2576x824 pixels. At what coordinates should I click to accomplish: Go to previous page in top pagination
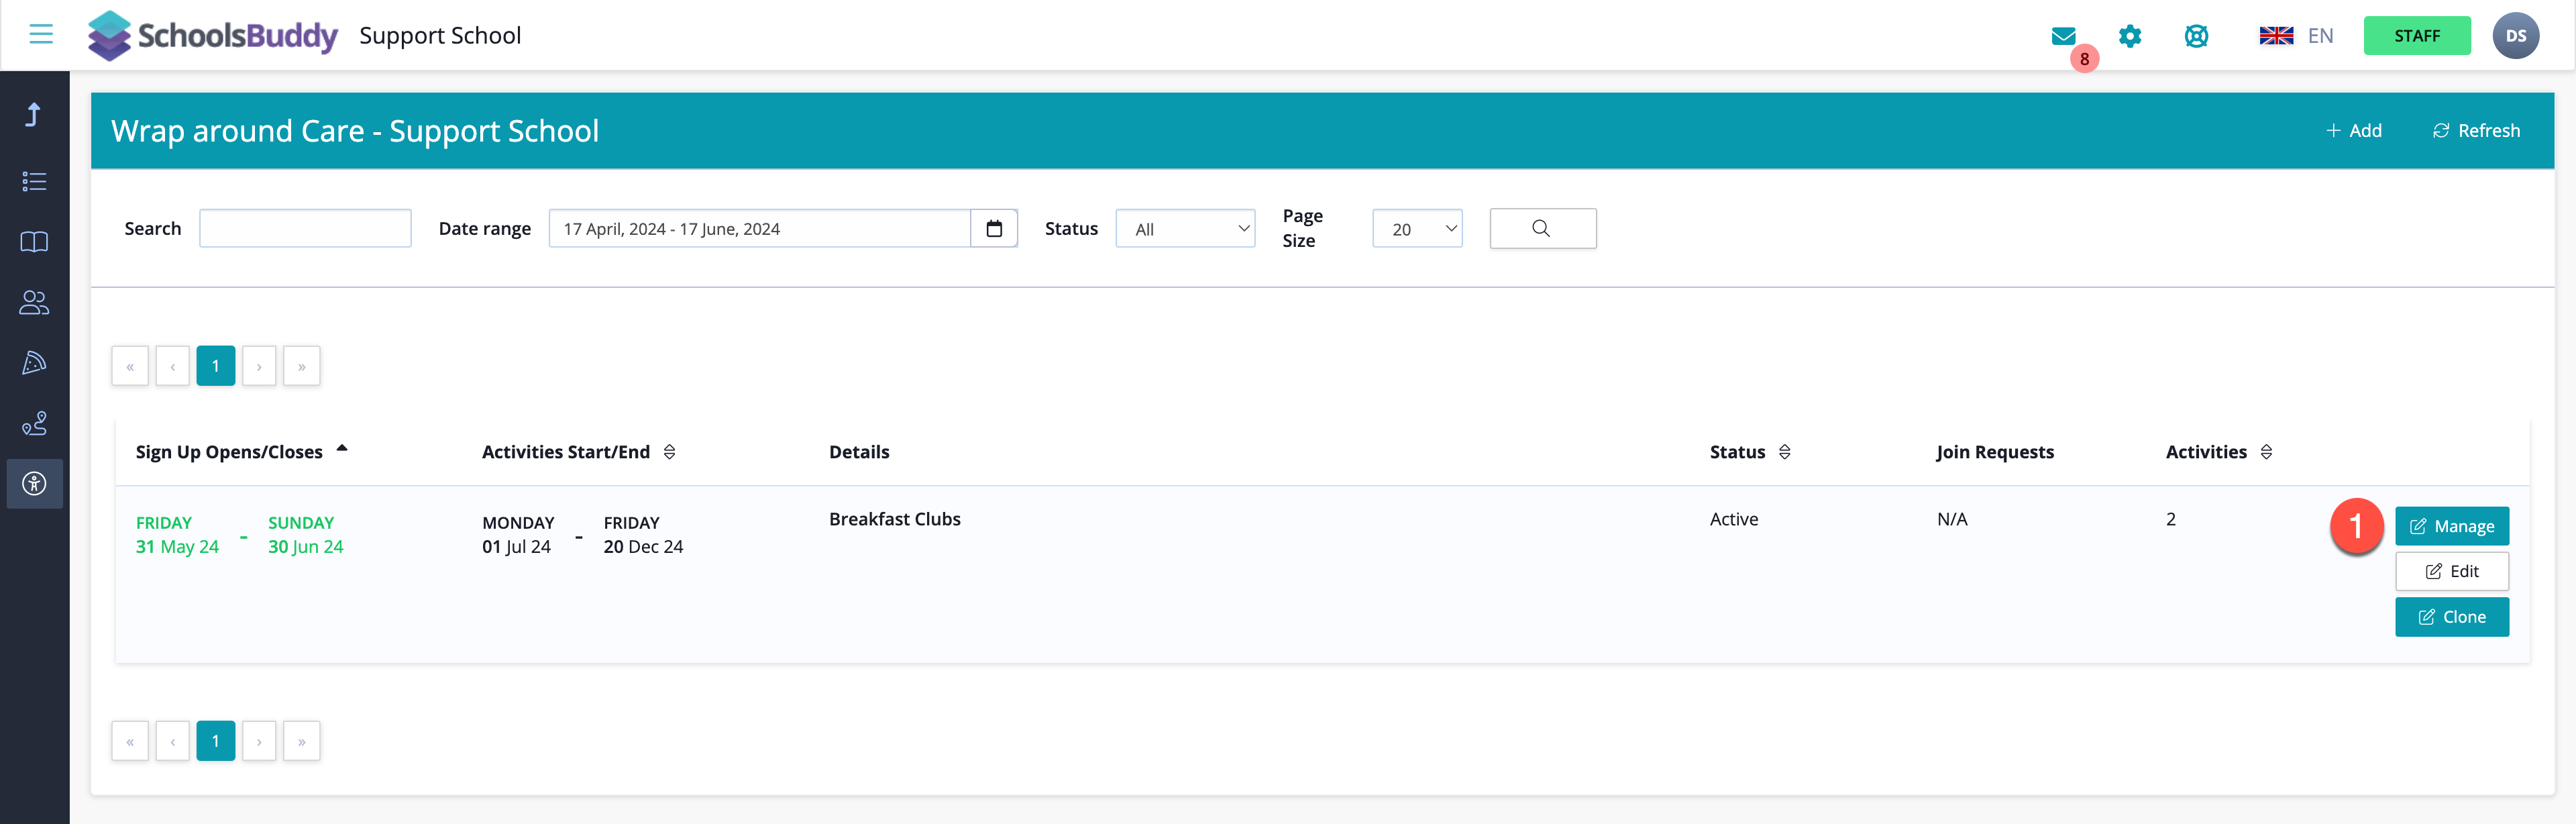[173, 366]
